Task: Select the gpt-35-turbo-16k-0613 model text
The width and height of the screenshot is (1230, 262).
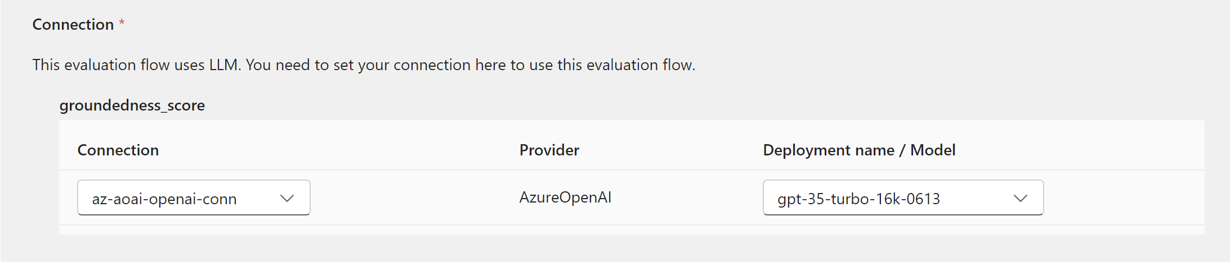Action: point(858,199)
